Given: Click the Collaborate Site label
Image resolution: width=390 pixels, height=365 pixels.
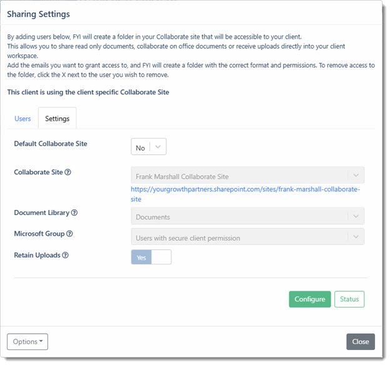Looking at the screenshot, I should (38, 172).
